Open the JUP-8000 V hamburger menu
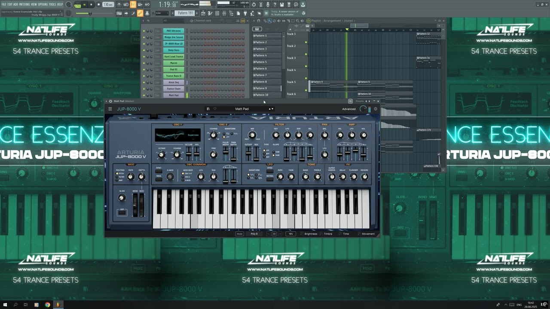This screenshot has height=309, width=550. (110, 109)
